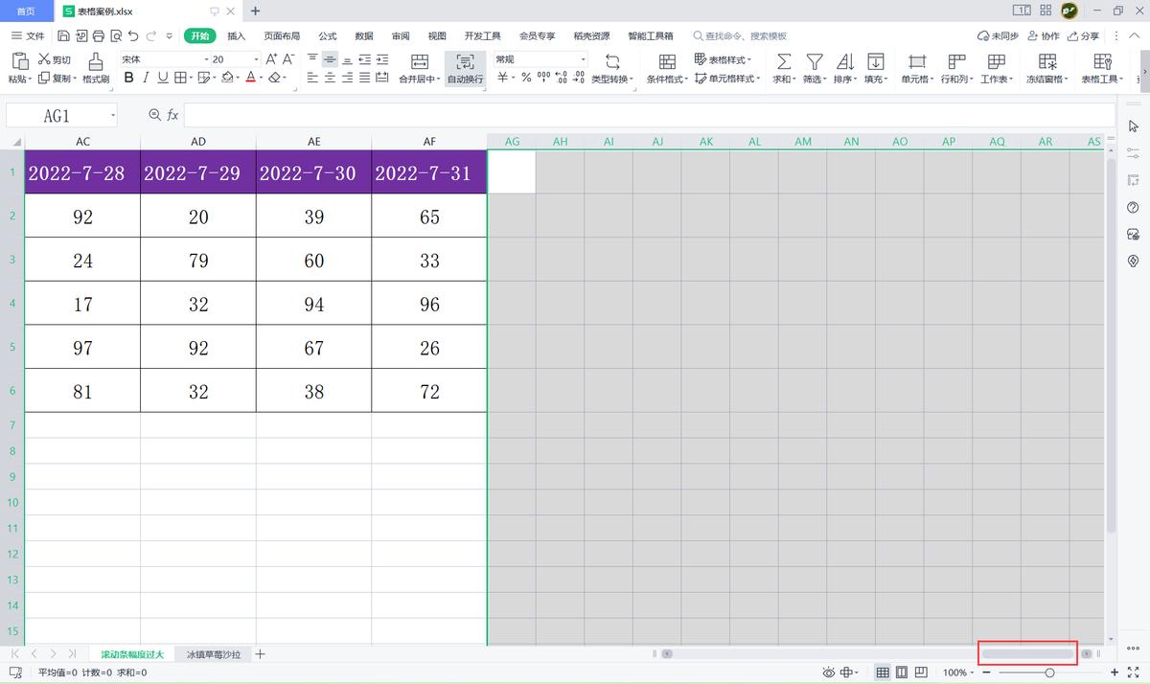Click the horizontal scrollbar thumb

[x=1027, y=653]
